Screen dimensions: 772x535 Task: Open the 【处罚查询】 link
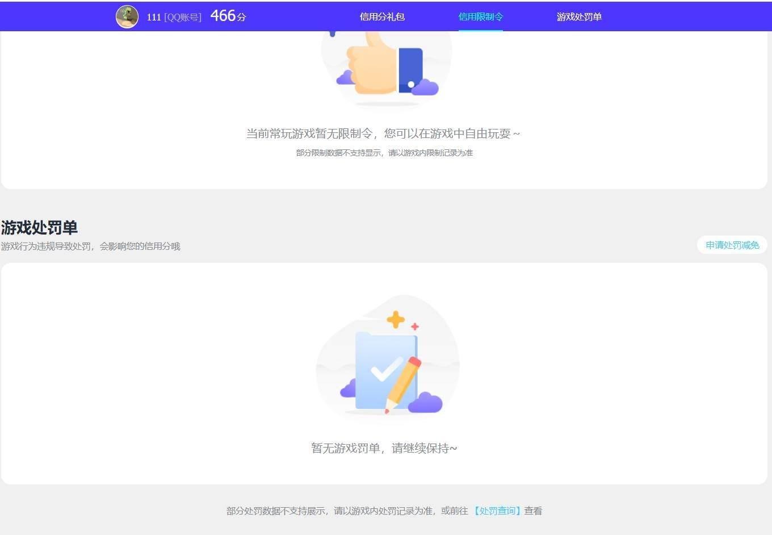tap(497, 511)
